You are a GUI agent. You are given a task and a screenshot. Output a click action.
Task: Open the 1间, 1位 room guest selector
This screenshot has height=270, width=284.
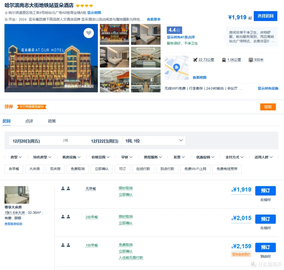click(154, 141)
